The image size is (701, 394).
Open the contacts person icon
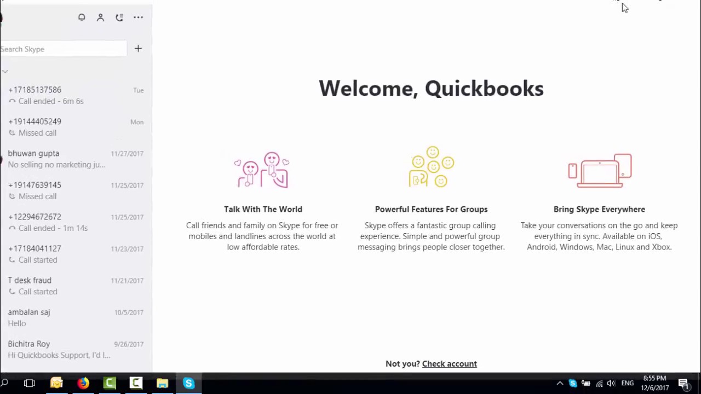click(x=100, y=18)
